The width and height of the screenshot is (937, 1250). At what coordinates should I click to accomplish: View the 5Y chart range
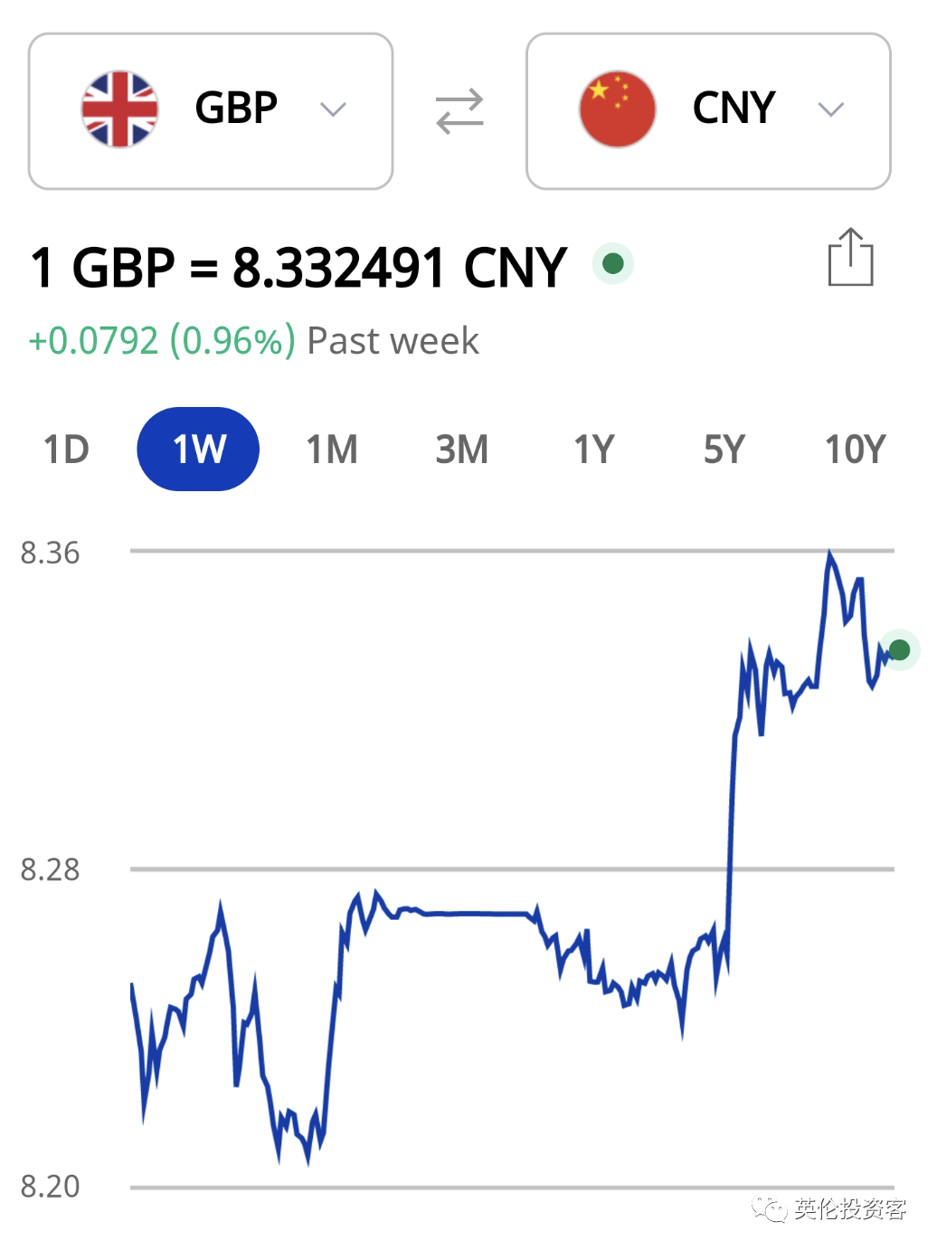click(x=724, y=449)
